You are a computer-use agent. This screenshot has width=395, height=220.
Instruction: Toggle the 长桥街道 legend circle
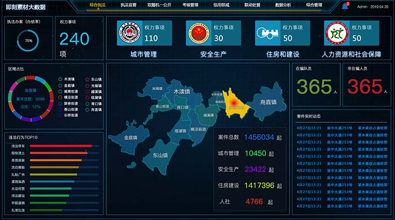60,115
